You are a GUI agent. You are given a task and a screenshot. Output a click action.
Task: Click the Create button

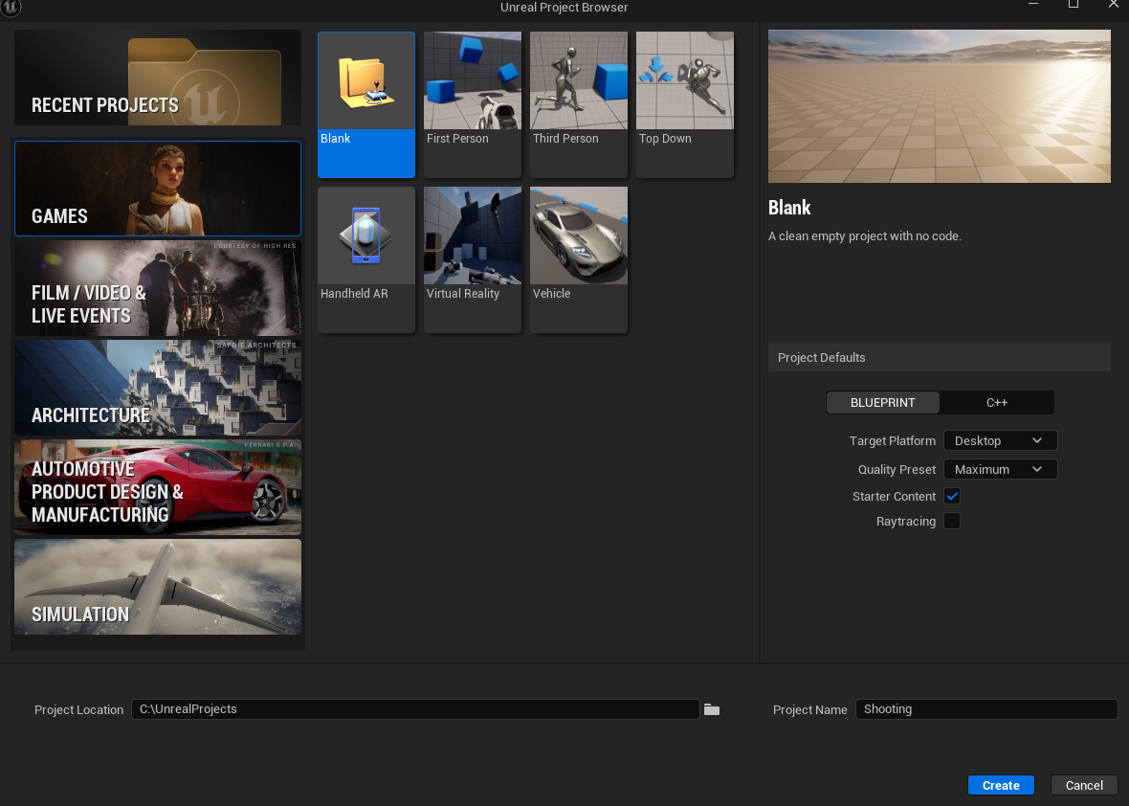click(1001, 785)
